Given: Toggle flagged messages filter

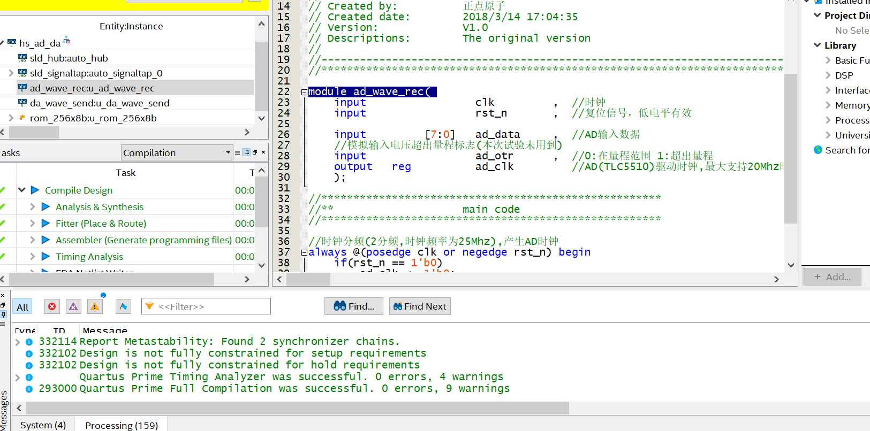Looking at the screenshot, I should [123, 306].
